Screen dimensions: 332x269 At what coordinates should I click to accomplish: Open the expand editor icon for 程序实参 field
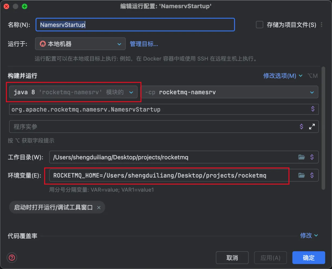(x=312, y=126)
